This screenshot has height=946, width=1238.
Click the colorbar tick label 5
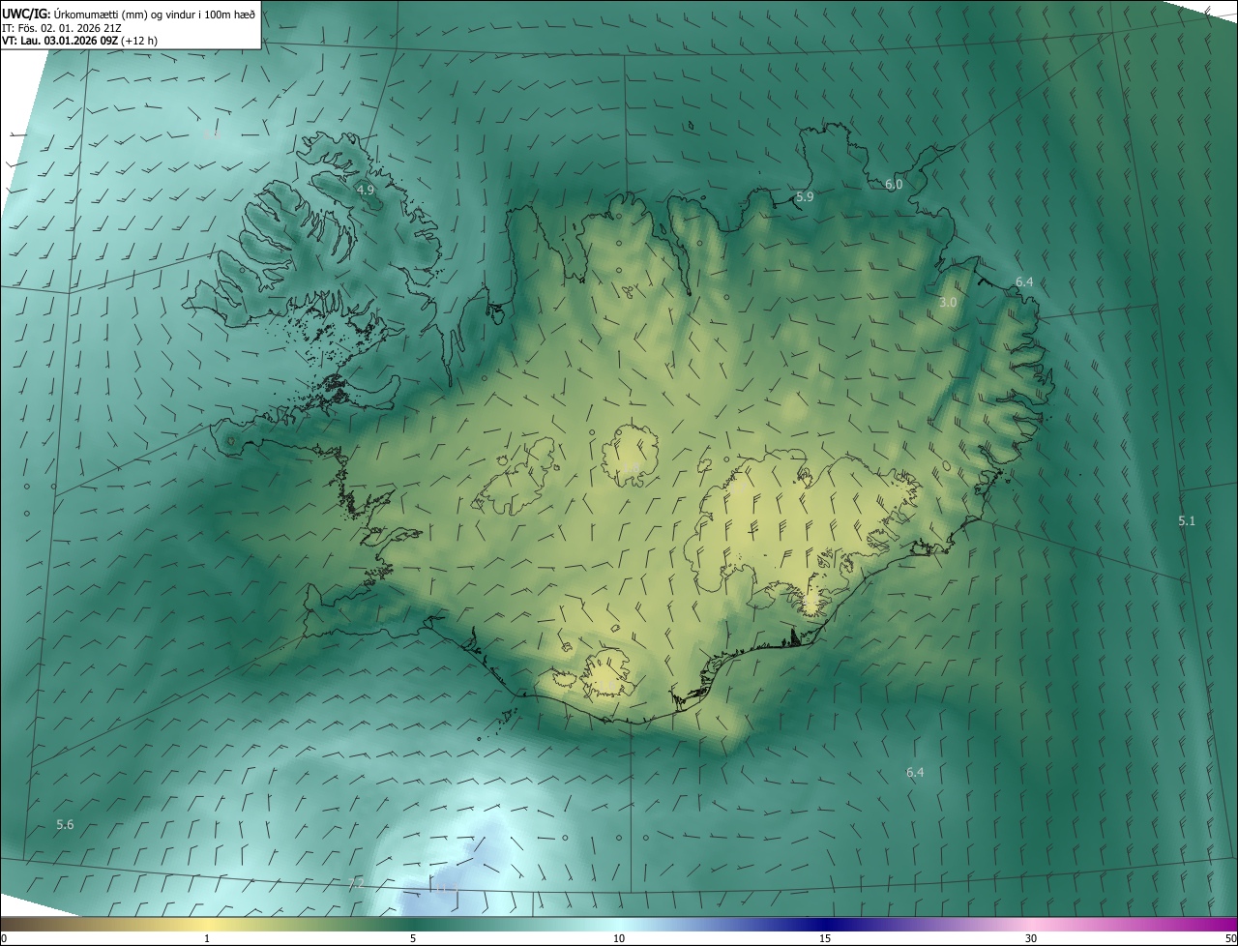pos(413,938)
